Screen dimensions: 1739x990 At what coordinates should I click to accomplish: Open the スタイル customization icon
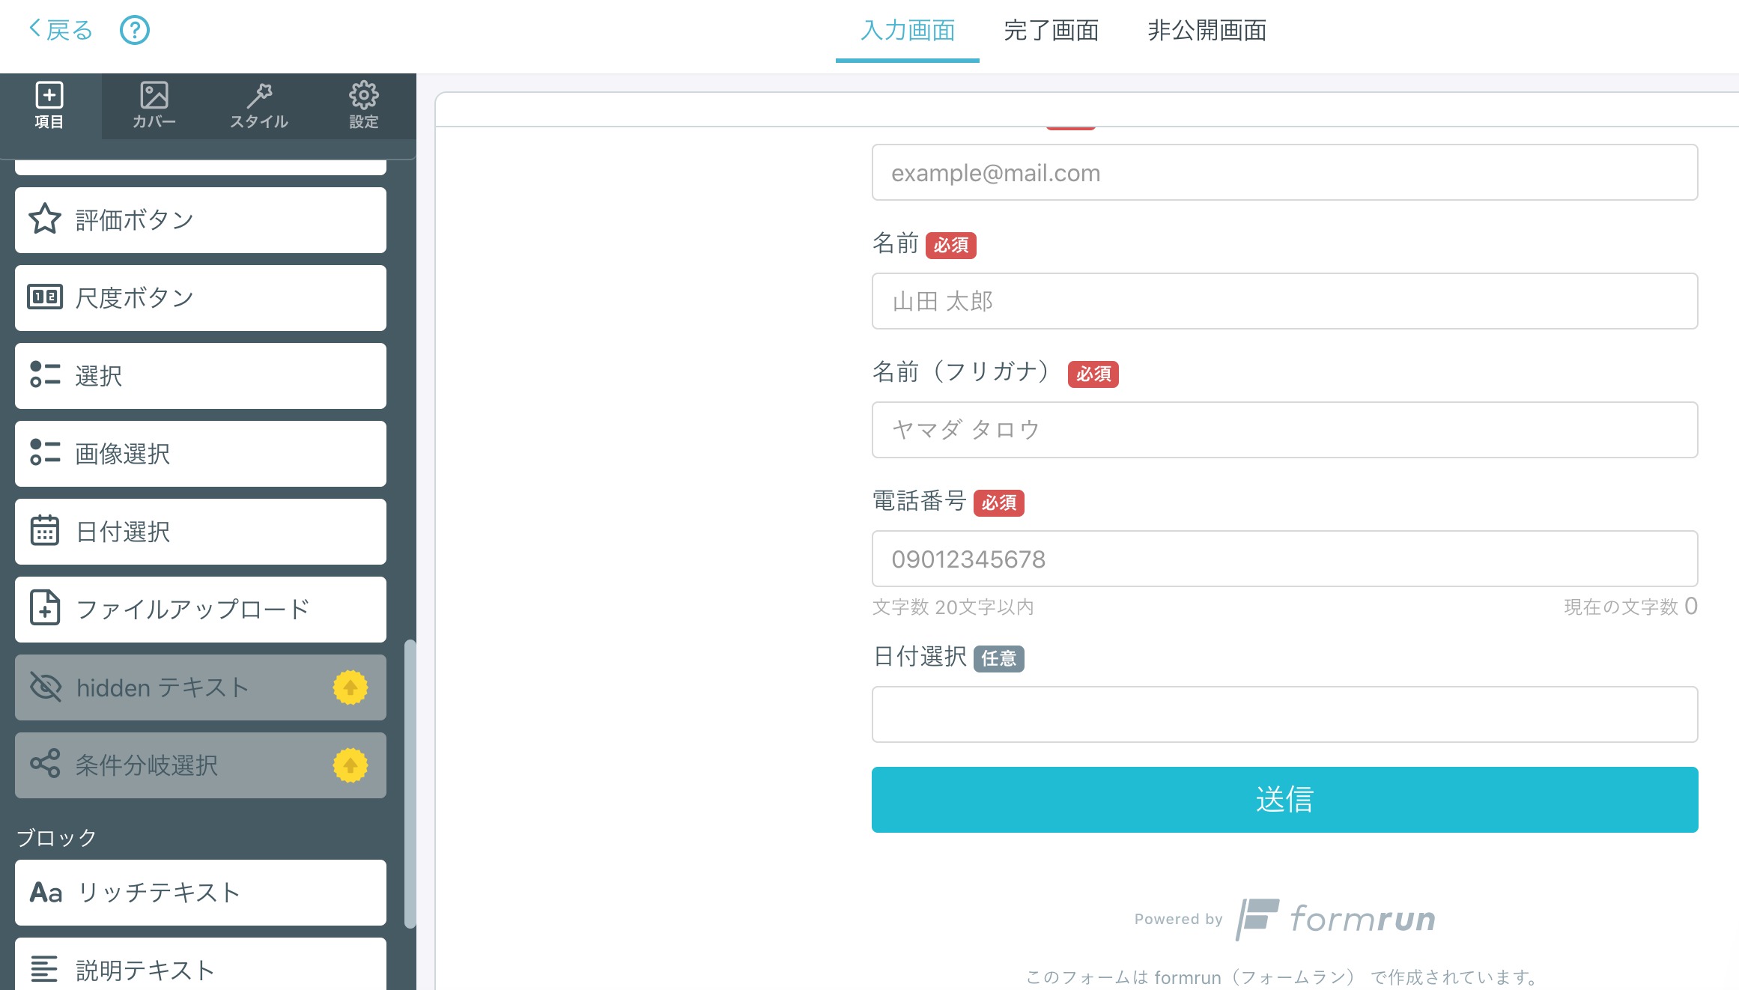(x=258, y=105)
